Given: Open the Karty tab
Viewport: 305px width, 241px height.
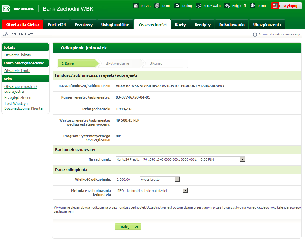Looking at the screenshot, I should click(x=180, y=25).
